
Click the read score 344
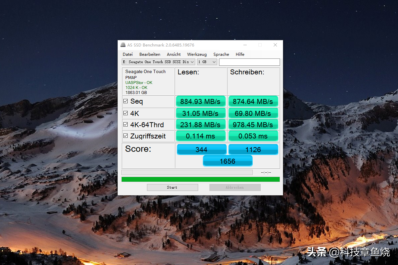click(201, 149)
